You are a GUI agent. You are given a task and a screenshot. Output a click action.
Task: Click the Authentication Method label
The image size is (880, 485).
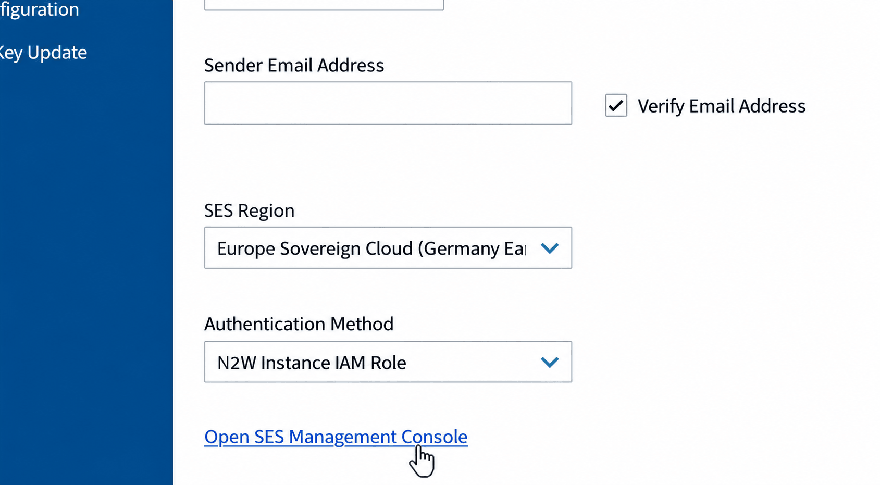pos(299,324)
